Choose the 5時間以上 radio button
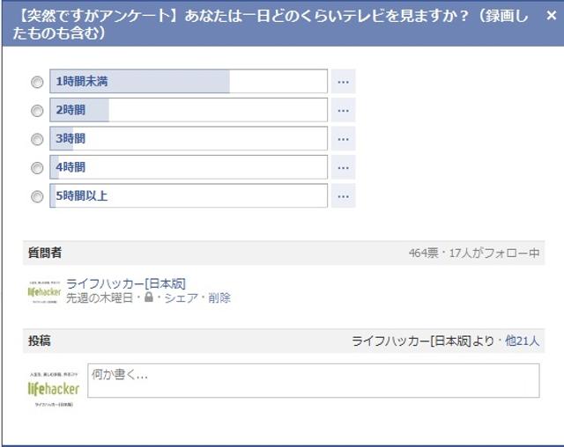 (37, 196)
